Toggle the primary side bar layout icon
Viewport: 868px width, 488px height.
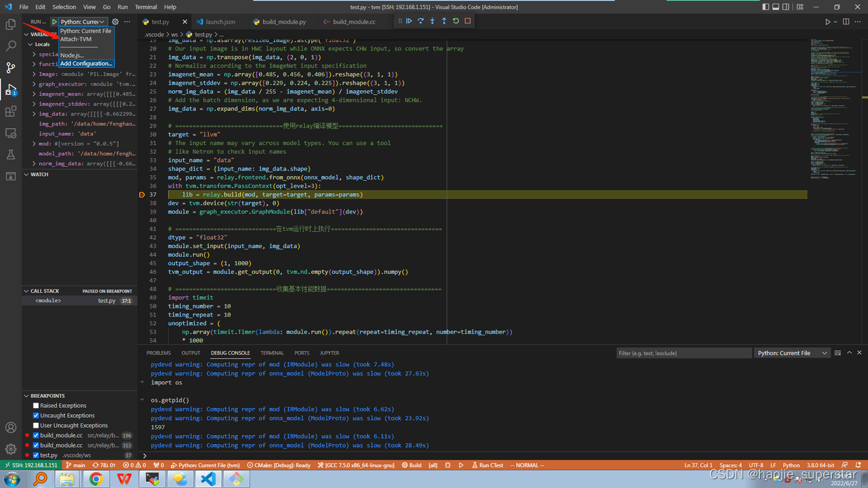(x=766, y=7)
